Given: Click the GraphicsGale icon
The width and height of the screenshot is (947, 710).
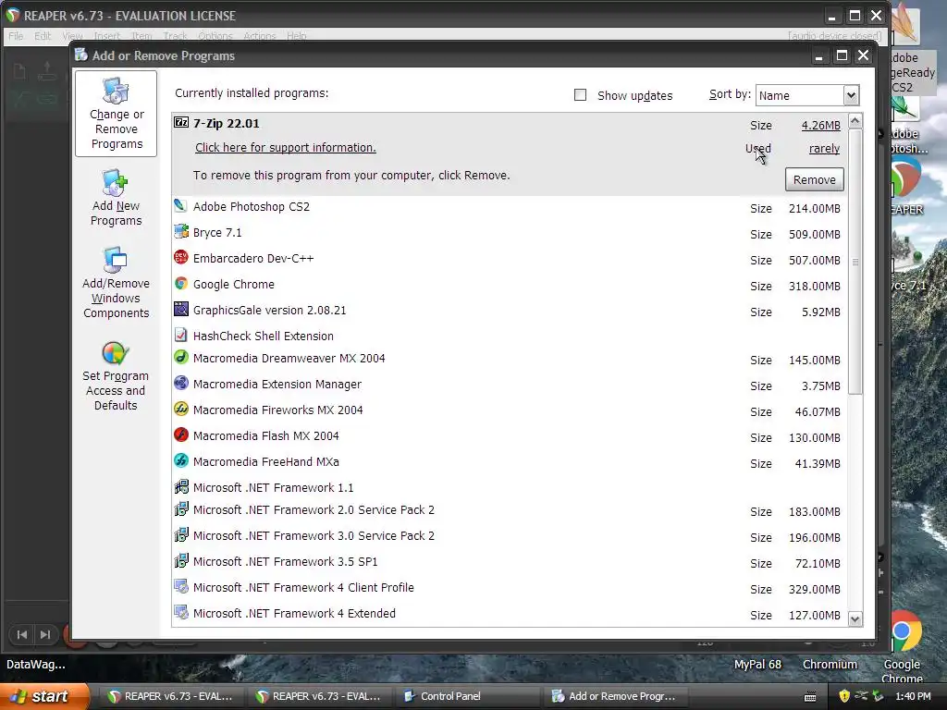Looking at the screenshot, I should point(180,310).
